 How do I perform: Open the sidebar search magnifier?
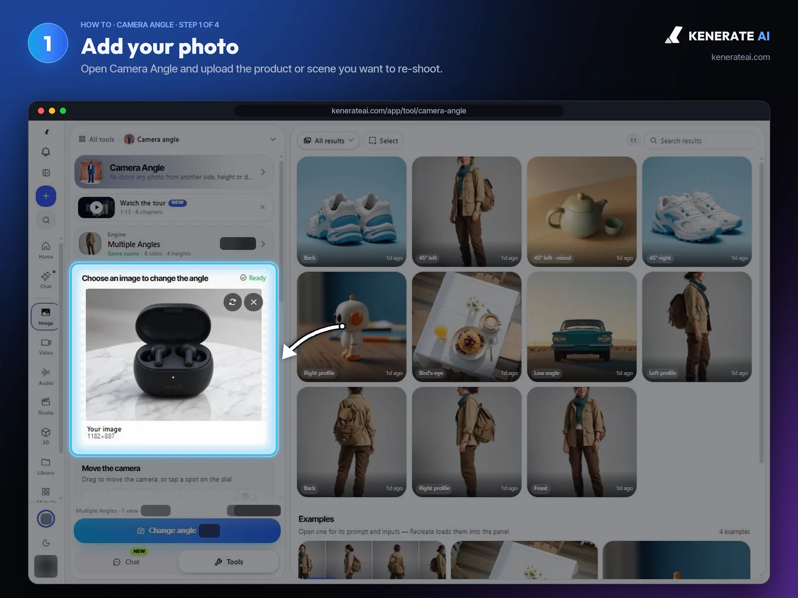46,220
